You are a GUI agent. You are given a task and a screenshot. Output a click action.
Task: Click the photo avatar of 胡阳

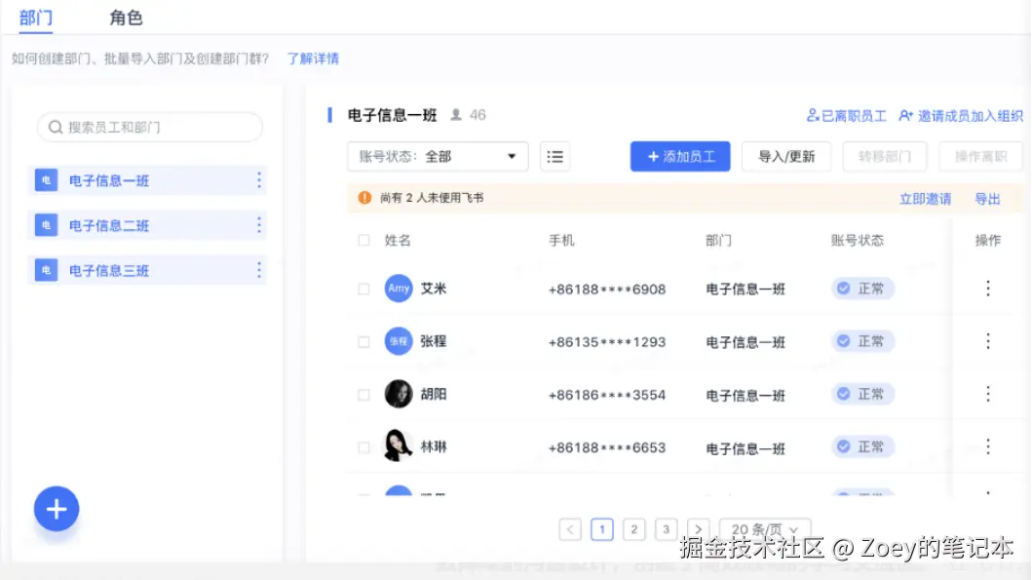[399, 394]
